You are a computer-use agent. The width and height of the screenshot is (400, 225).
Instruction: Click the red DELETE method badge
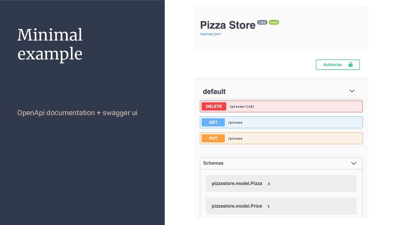[x=214, y=106]
